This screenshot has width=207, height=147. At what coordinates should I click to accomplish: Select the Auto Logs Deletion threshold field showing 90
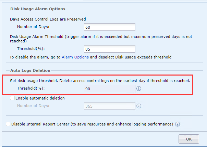point(109,89)
